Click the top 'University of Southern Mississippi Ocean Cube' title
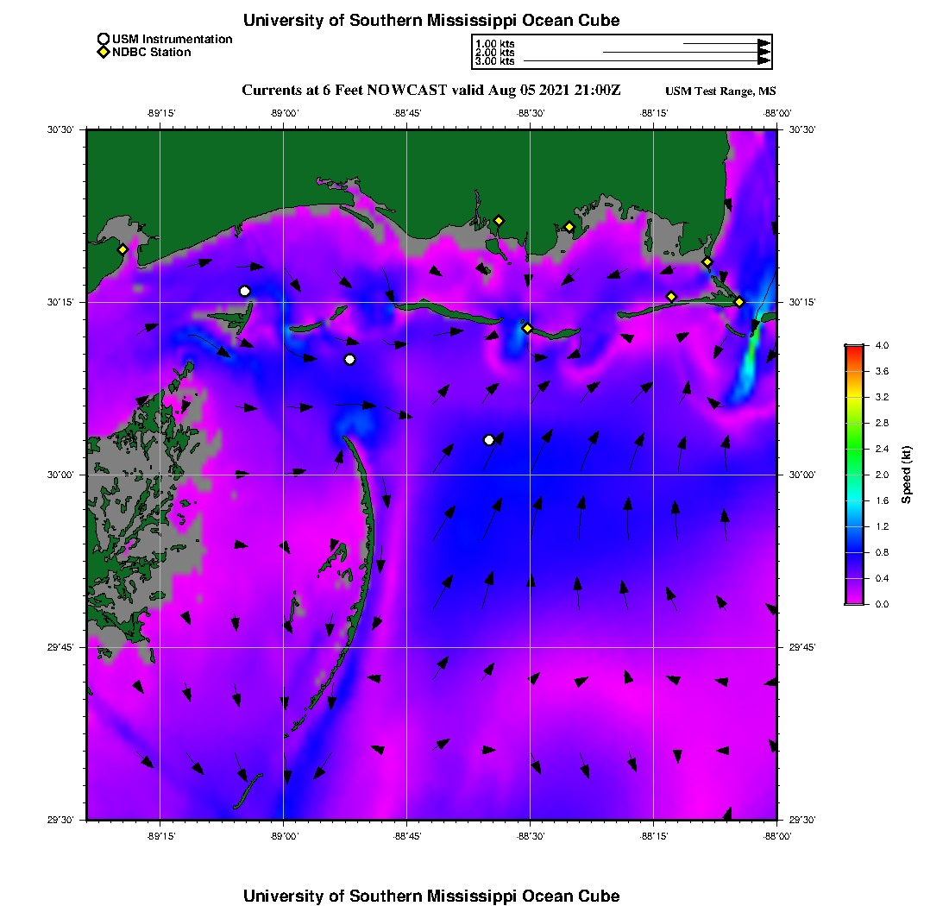This screenshot has height=906, width=949. click(x=431, y=20)
